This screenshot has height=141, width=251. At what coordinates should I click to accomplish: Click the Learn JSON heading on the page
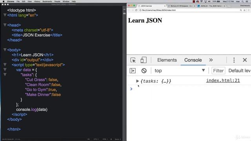(x=145, y=20)
